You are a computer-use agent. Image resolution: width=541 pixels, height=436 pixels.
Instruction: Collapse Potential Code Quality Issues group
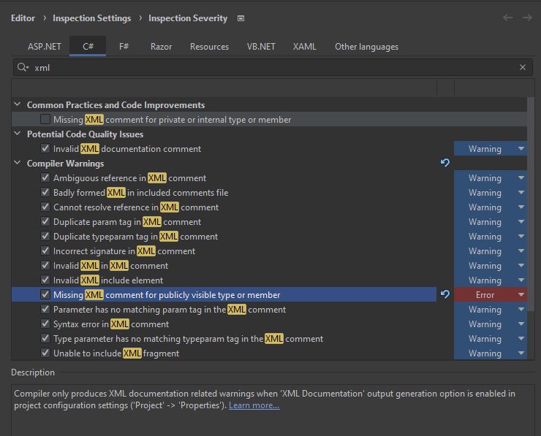(18, 134)
